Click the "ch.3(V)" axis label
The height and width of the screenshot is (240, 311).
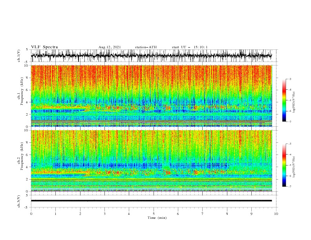pyautogui.click(x=19, y=201)
